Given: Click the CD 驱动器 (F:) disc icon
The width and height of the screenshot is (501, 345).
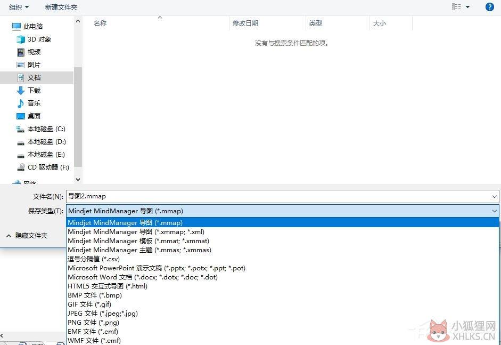Looking at the screenshot, I should coord(21,167).
